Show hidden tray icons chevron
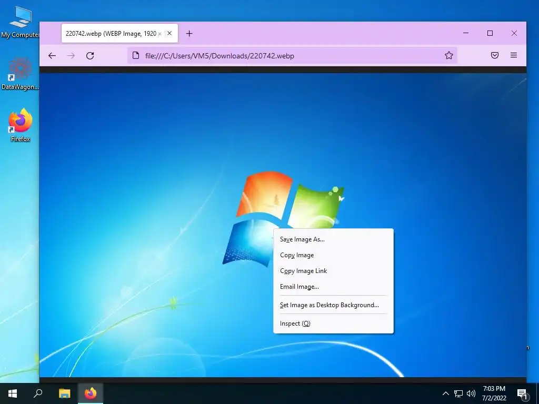The image size is (539, 404). tap(445, 393)
